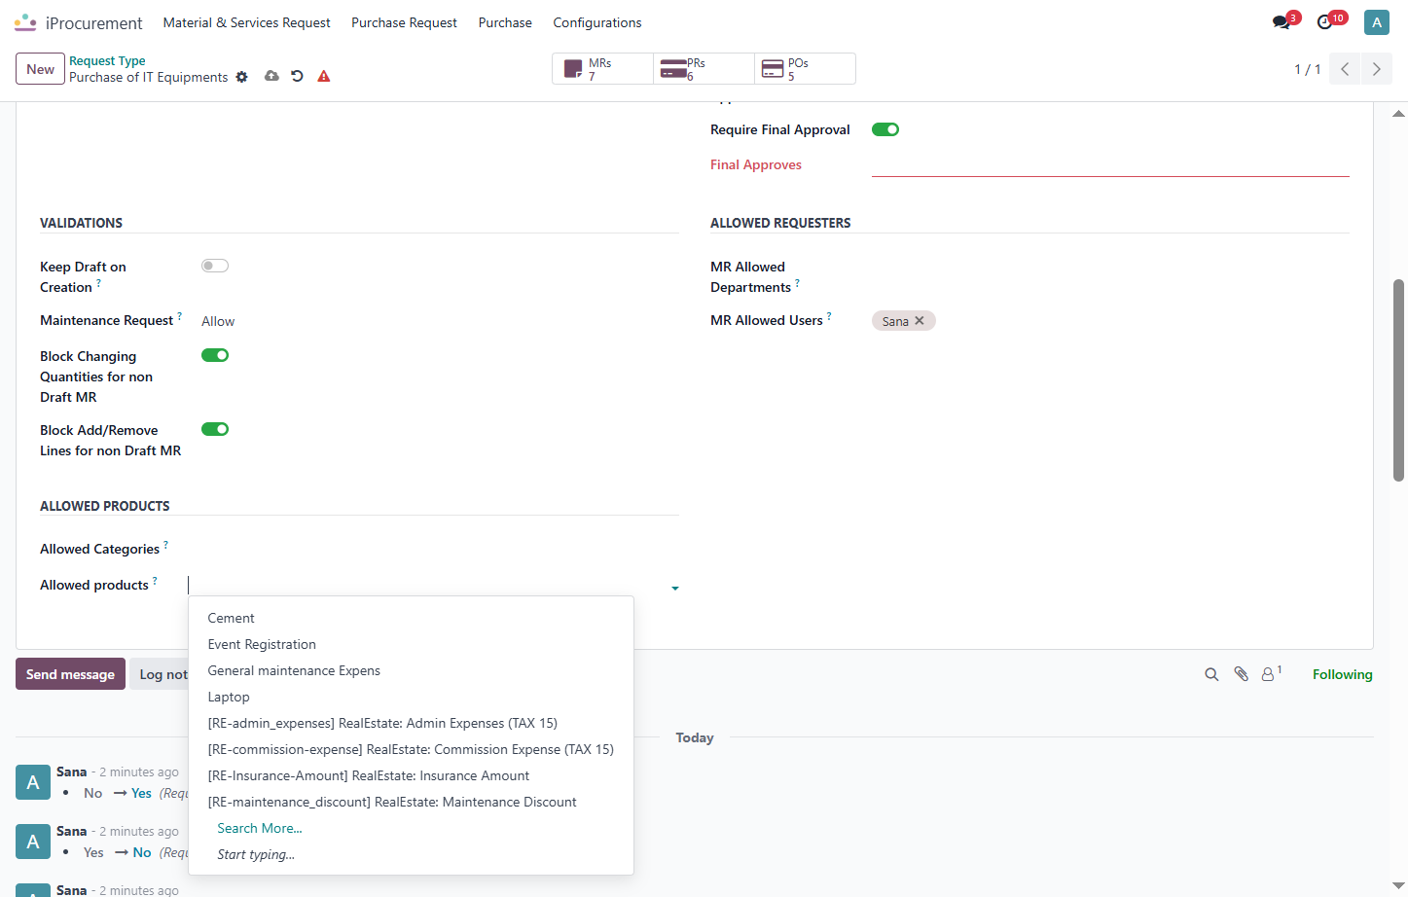Open the POs smart button
Screen dimensions: 1408x897
pos(805,69)
